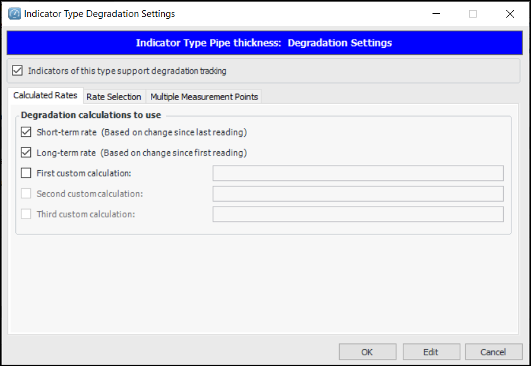
Task: Click the 'Degradation calculations to use' group label
Action: point(91,115)
